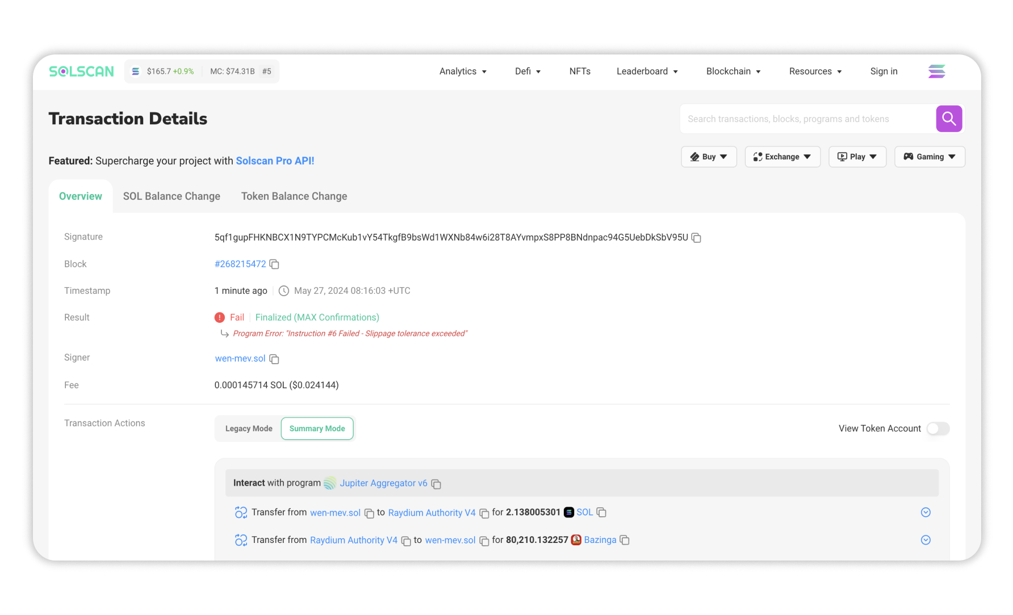
Task: Copy Raydium Authority V4 address in SOL transfer row
Action: pyautogui.click(x=484, y=513)
